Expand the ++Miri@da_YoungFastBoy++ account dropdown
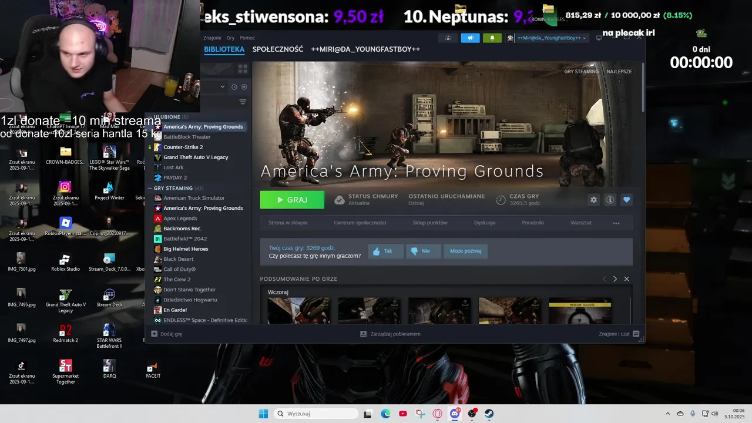The image size is (752, 423). pos(551,38)
